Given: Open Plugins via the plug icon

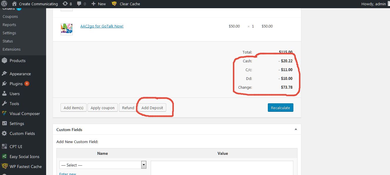Looking at the screenshot, I should 4,83.
